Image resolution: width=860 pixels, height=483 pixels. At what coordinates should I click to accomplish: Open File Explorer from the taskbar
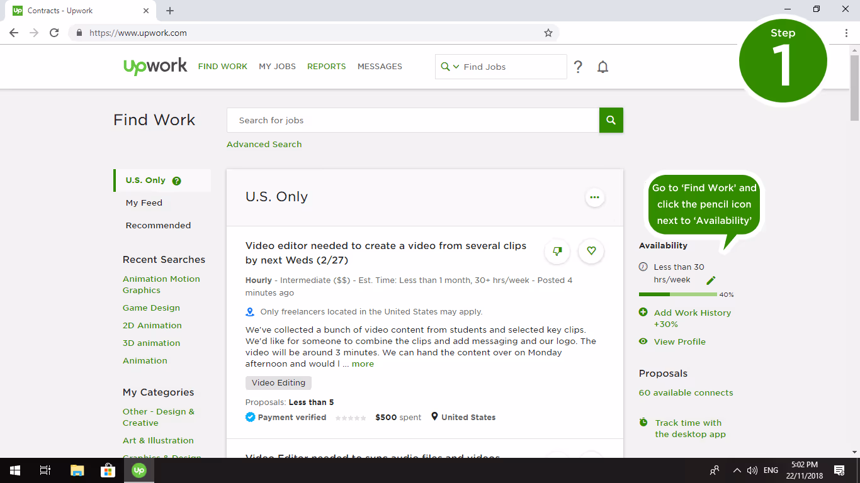point(77,470)
